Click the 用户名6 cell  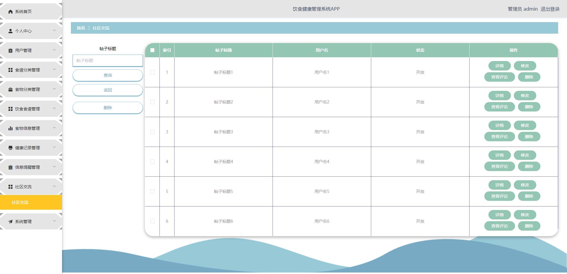coord(322,221)
